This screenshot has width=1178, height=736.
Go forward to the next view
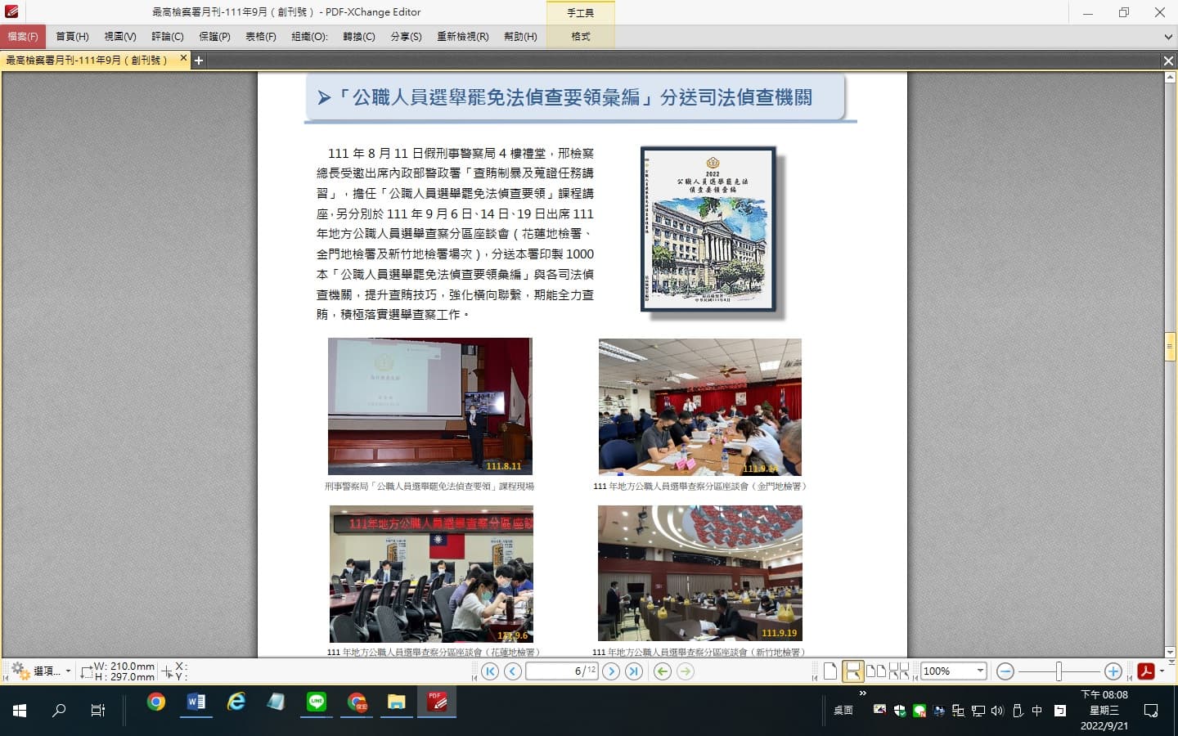pyautogui.click(x=686, y=671)
